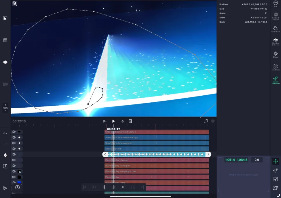Select the move position mode icon
The height and width of the screenshot is (198, 281).
[276, 161]
